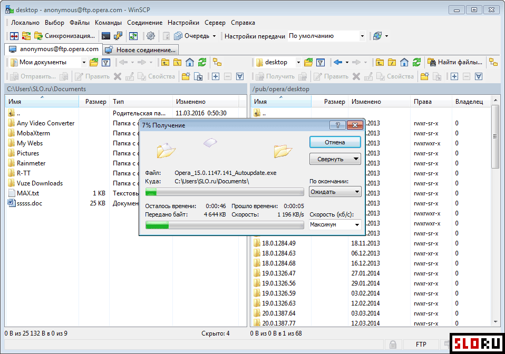This screenshot has width=505, height=354.
Task: Click the home directory icon in local panel
Action: click(x=190, y=63)
